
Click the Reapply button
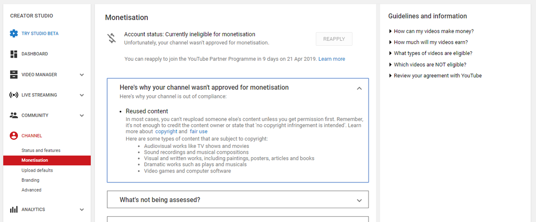[334, 39]
